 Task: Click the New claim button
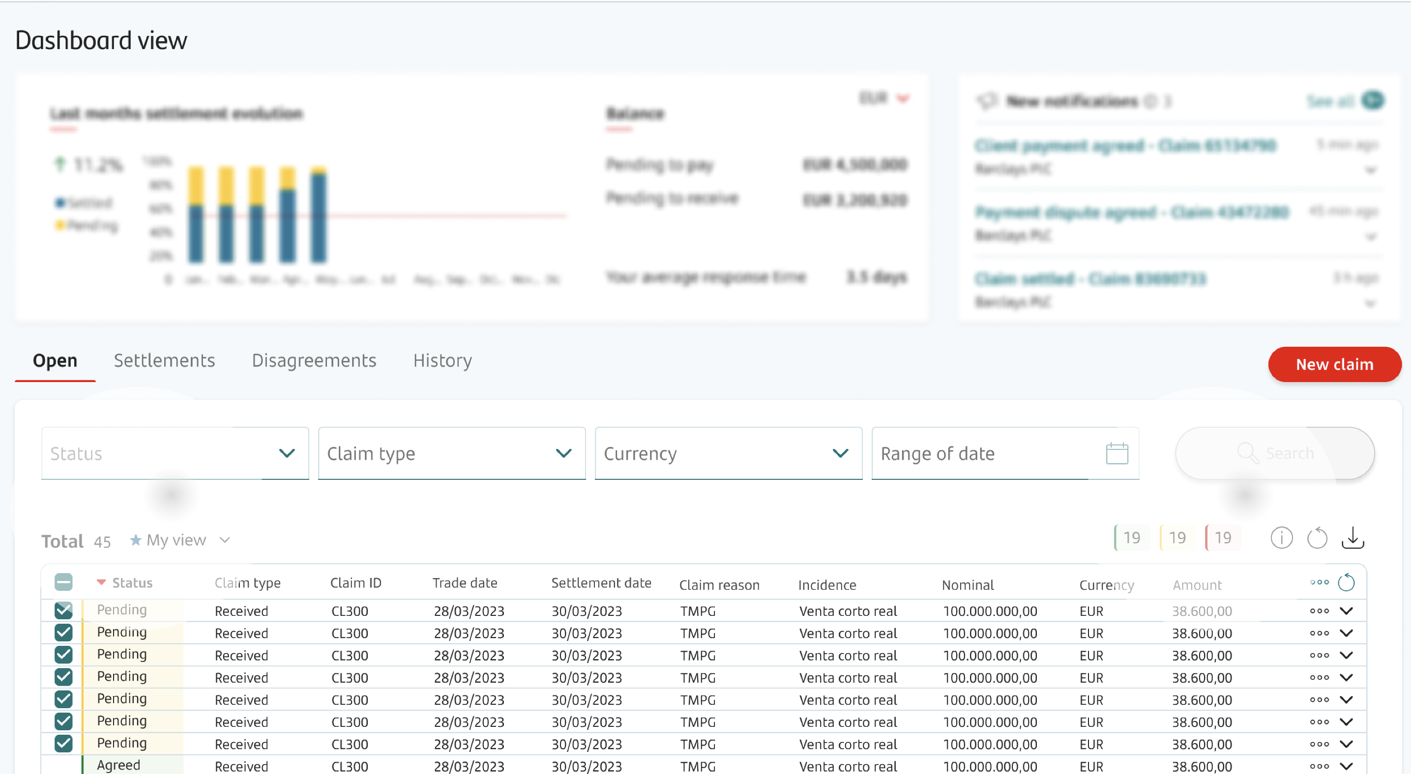[1334, 364]
